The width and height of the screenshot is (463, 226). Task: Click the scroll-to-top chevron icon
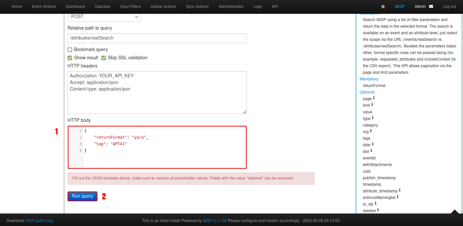[x=455, y=212]
